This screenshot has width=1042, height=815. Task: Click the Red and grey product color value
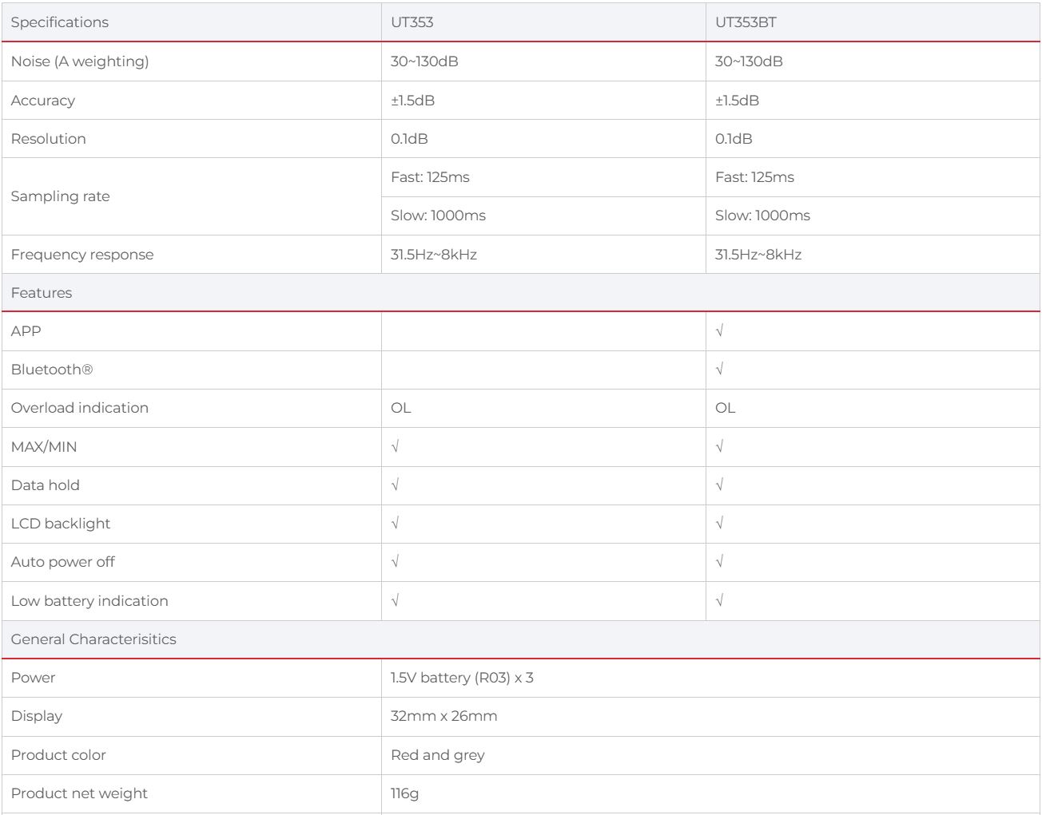click(438, 755)
